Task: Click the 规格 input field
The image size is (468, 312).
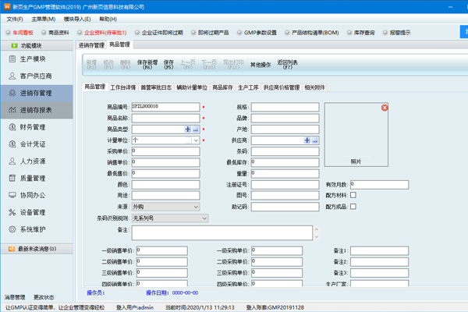Action: (x=285, y=107)
